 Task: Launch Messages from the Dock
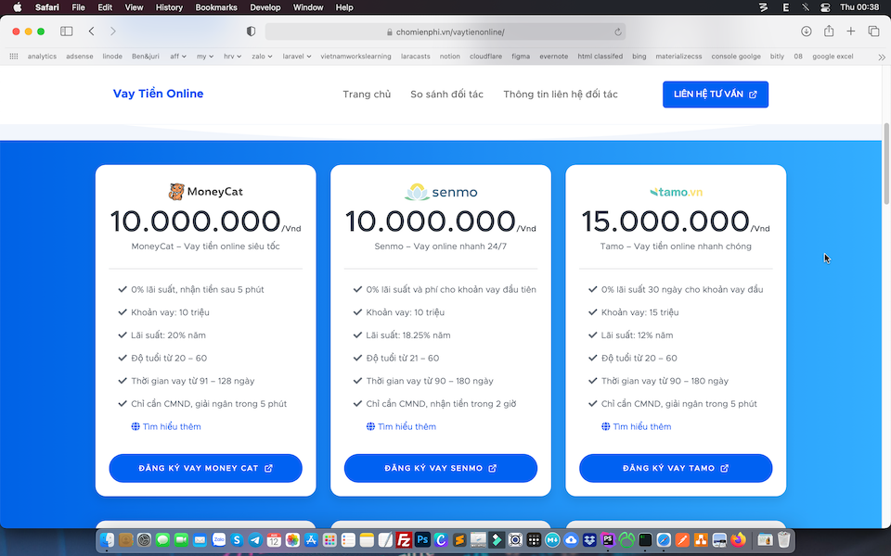click(x=162, y=540)
